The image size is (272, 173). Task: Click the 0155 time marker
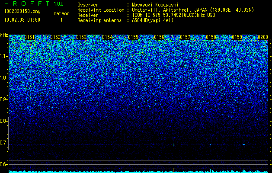click(x=133, y=37)
